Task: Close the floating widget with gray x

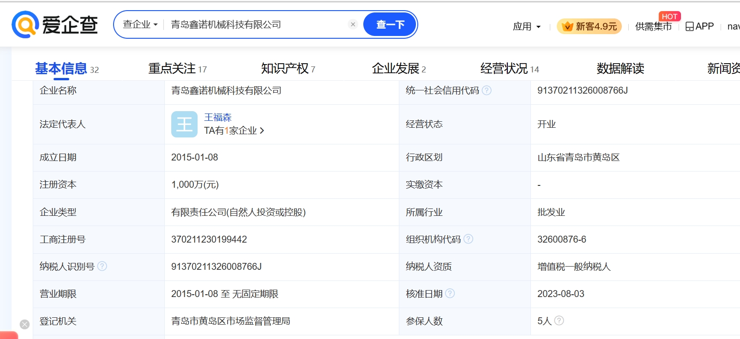Action: click(25, 324)
